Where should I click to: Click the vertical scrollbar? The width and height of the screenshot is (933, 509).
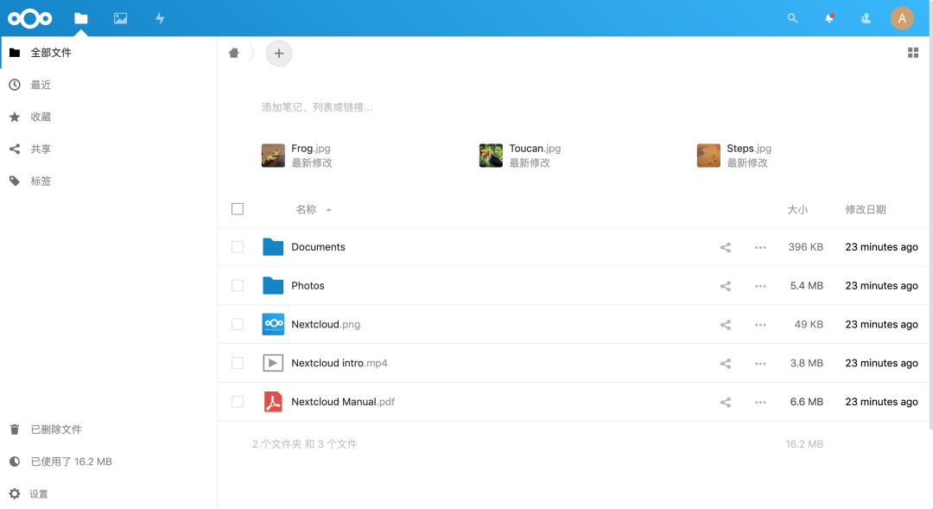pos(930,232)
